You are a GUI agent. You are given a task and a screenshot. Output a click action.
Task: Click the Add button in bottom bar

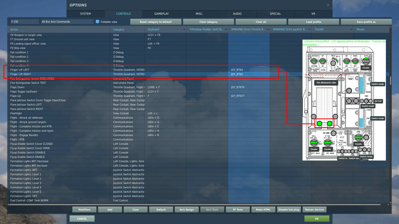(110, 210)
